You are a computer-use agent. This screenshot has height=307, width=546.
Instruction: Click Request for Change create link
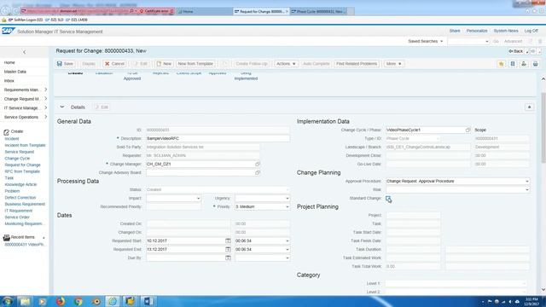23,165
